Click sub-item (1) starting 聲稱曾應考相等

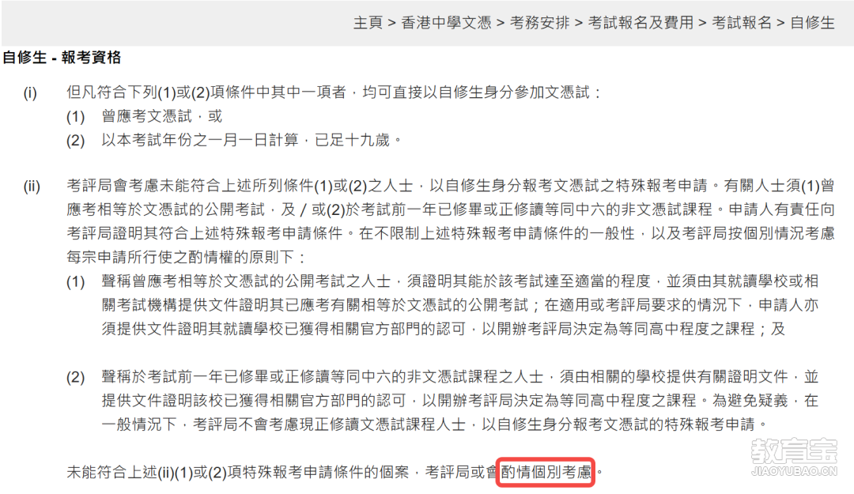459,305
